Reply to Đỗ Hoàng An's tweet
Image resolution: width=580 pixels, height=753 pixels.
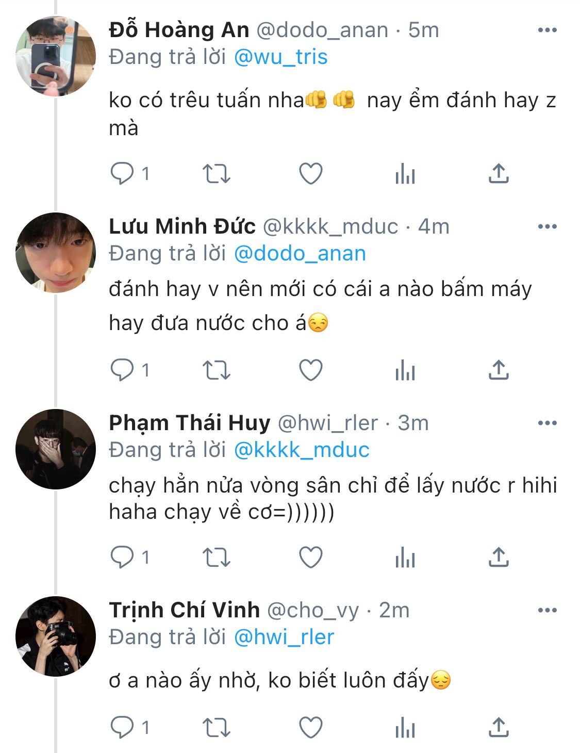122,174
